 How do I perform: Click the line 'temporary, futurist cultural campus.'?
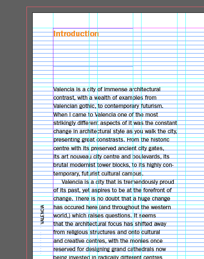(98, 173)
